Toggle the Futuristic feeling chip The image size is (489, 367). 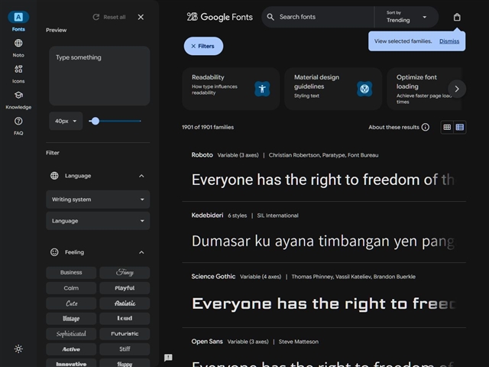coord(125,334)
